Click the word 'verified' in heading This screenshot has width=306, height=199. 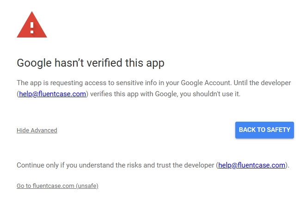point(104,63)
